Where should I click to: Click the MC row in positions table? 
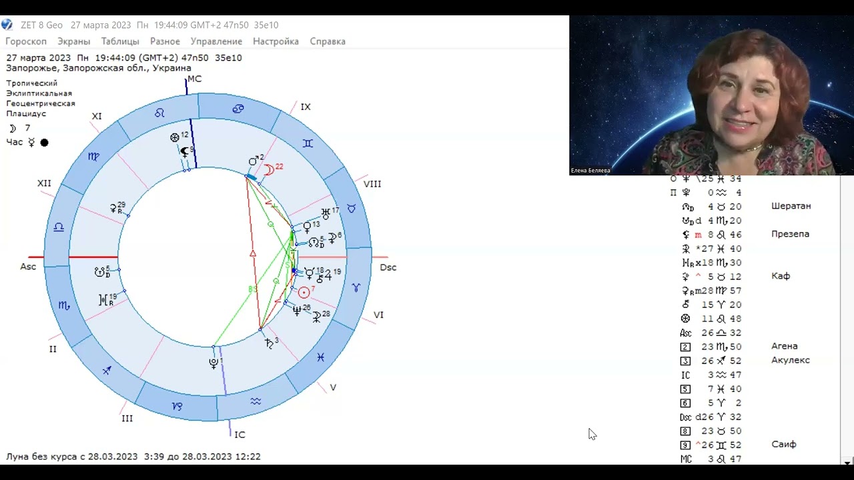(x=711, y=459)
